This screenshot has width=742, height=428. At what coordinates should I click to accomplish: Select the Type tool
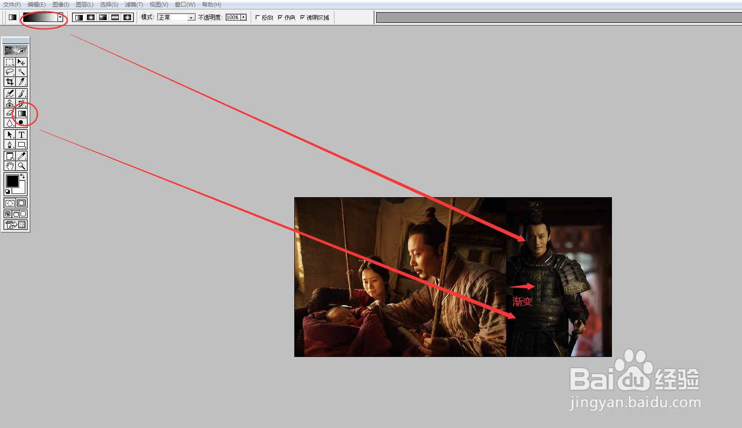click(x=22, y=135)
